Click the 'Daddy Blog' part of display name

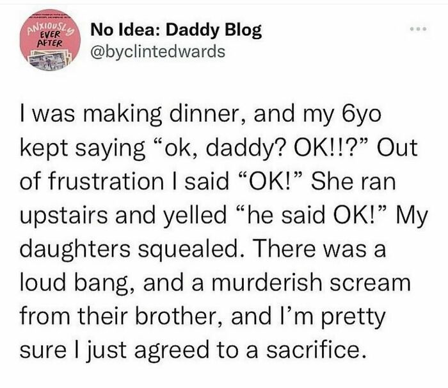pyautogui.click(x=214, y=30)
